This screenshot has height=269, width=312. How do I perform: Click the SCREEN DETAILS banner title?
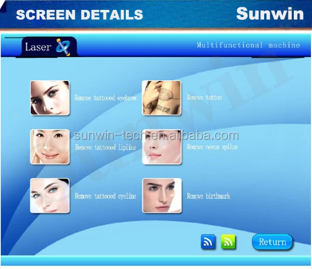[x=80, y=15]
